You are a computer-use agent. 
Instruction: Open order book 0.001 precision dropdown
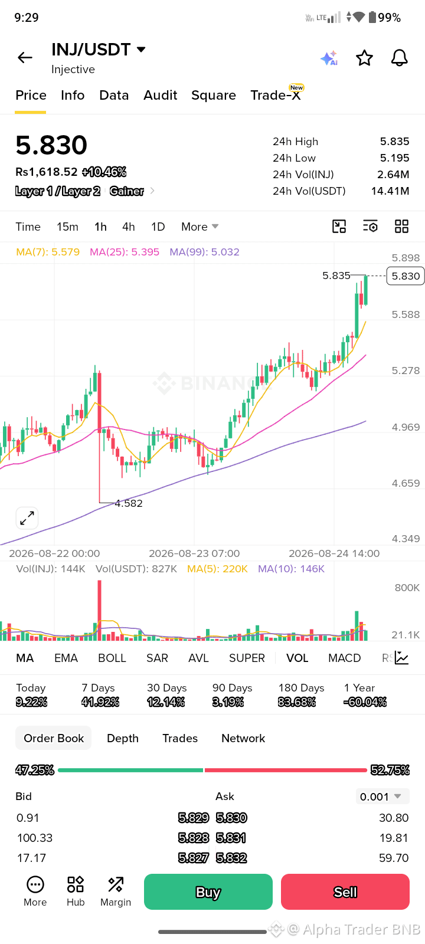[x=382, y=796]
